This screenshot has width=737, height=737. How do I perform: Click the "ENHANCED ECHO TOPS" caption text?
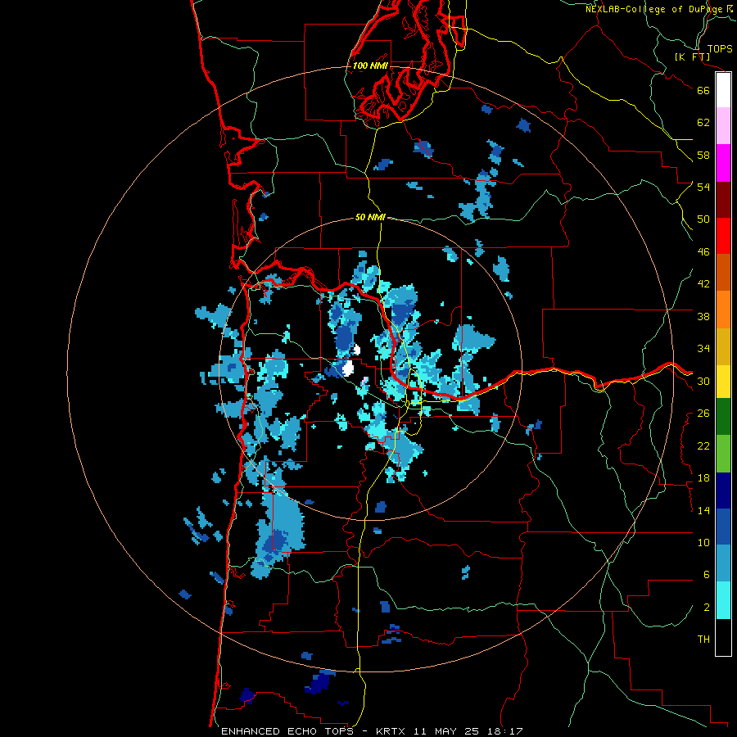point(287,731)
